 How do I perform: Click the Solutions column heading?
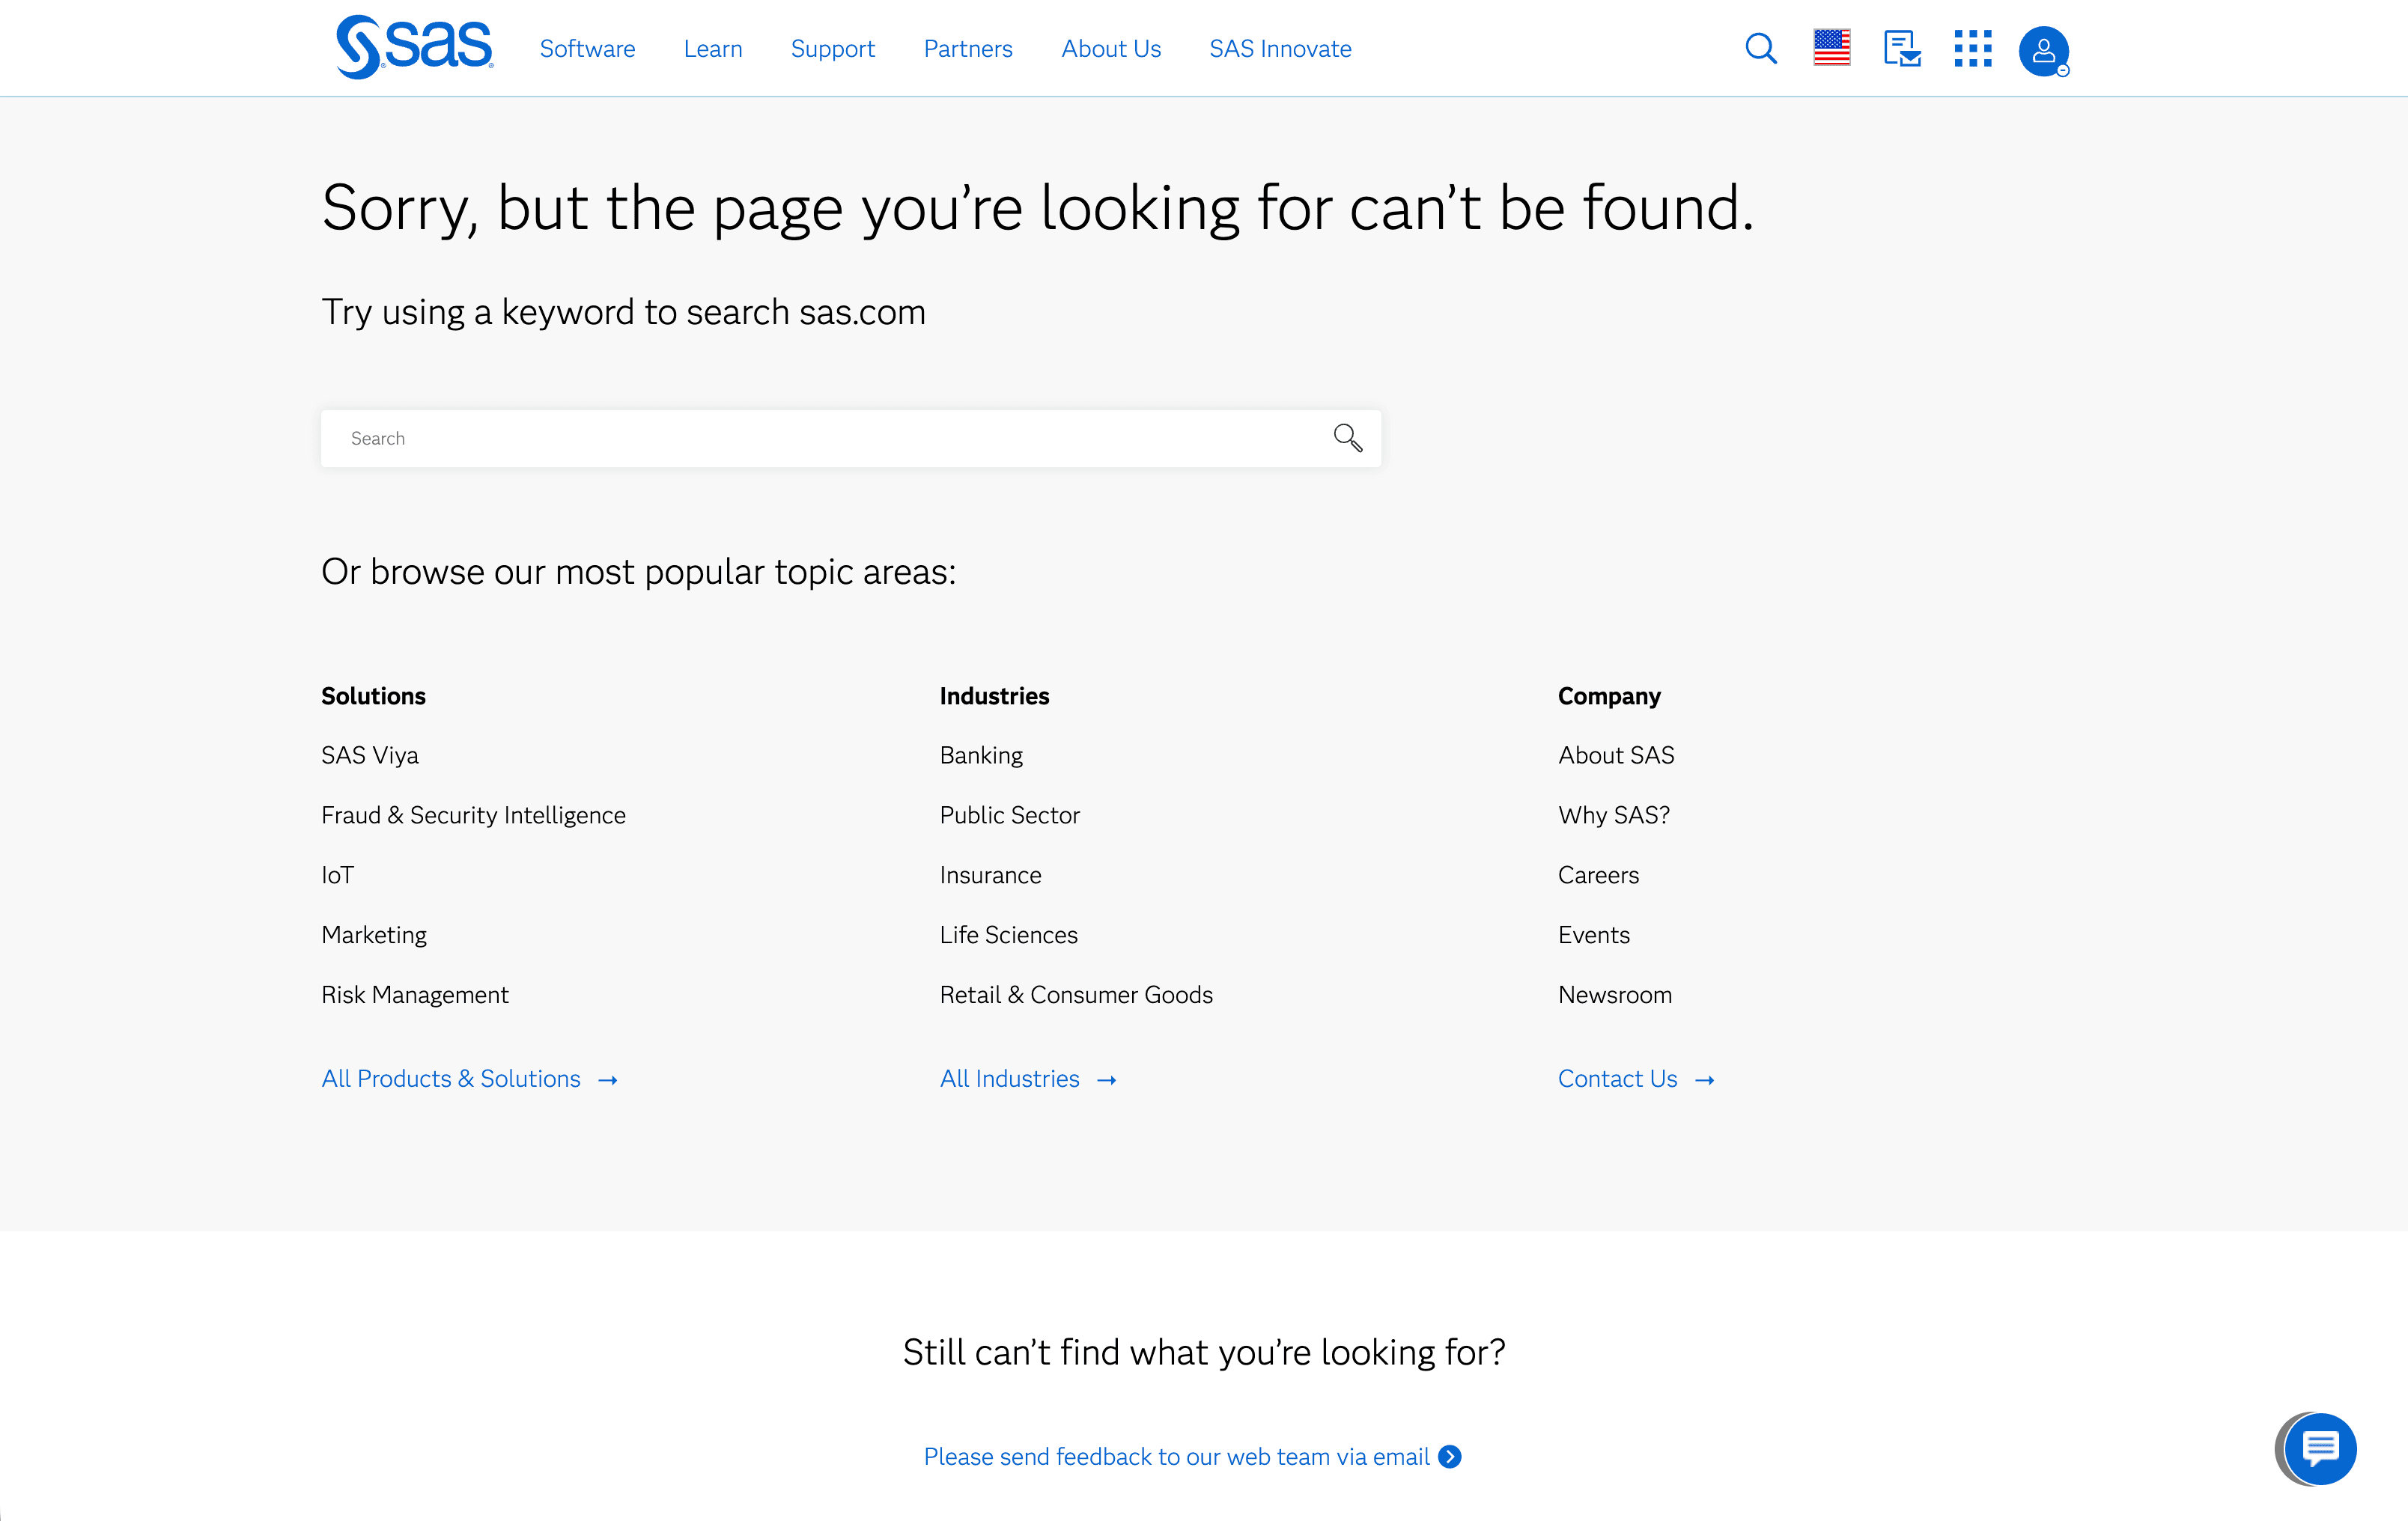click(x=373, y=696)
